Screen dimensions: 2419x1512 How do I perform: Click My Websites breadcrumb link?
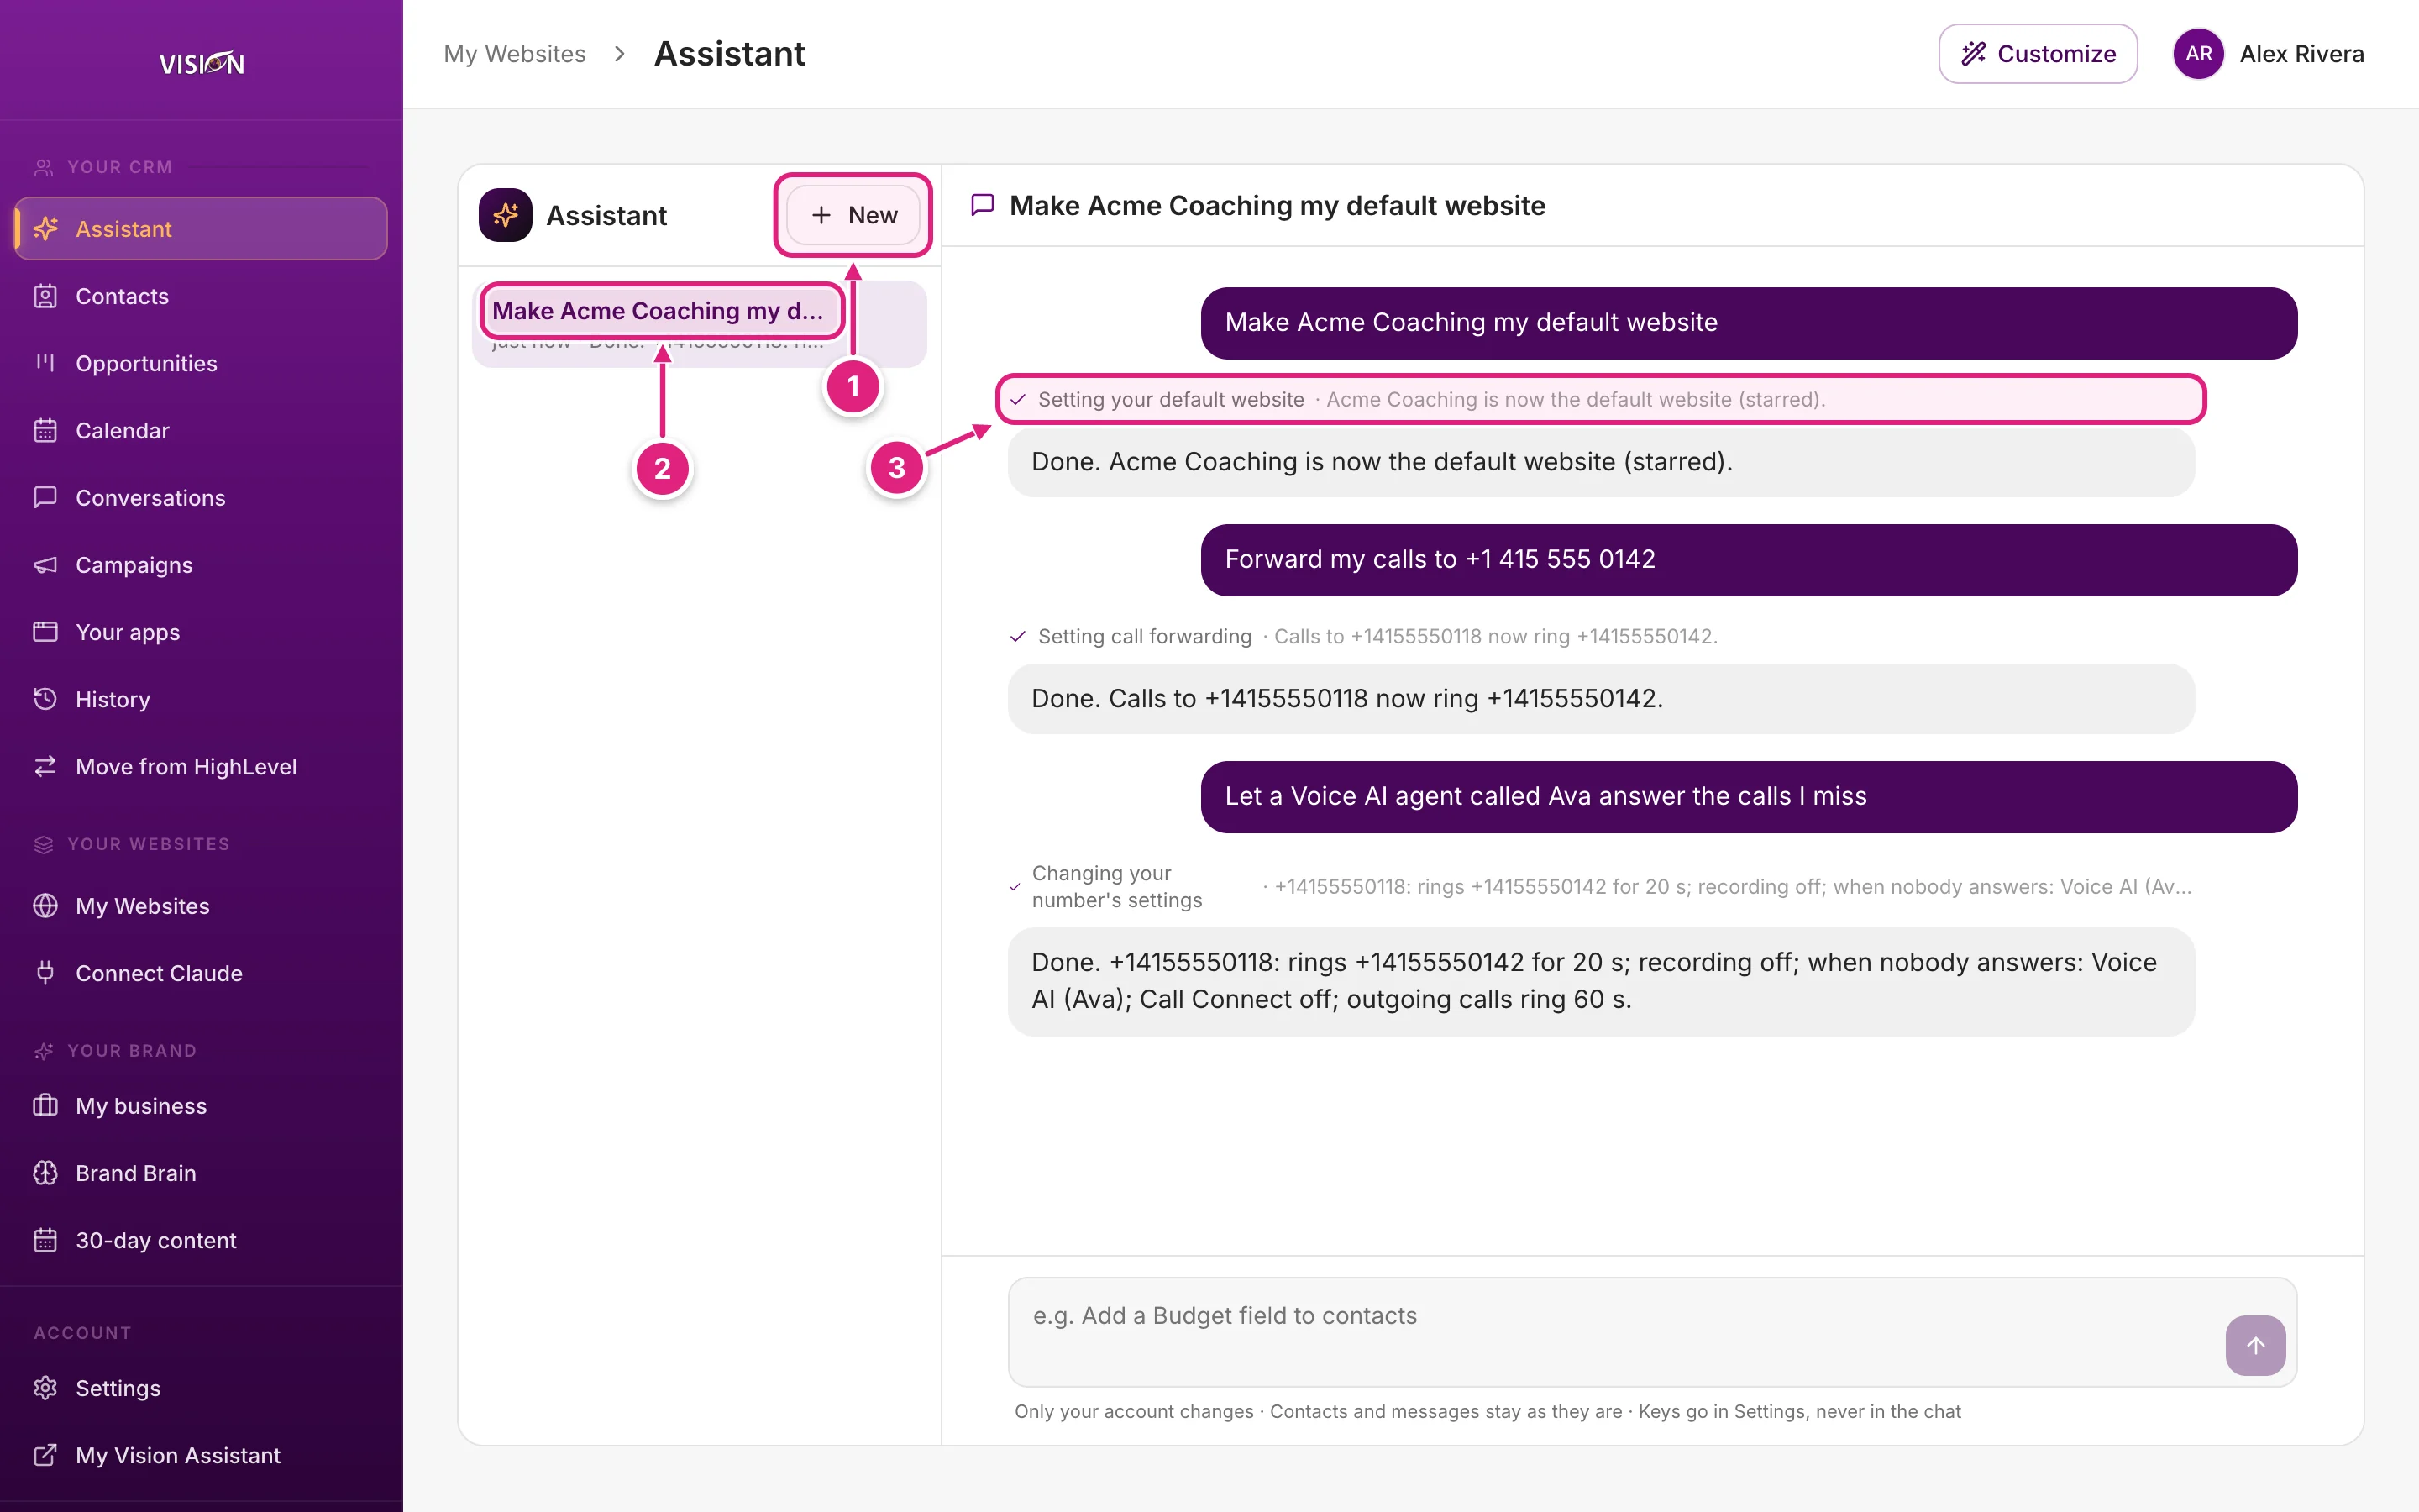[515, 54]
